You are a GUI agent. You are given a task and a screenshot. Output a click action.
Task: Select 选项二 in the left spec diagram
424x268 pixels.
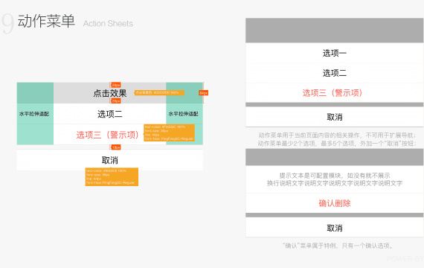pos(110,114)
